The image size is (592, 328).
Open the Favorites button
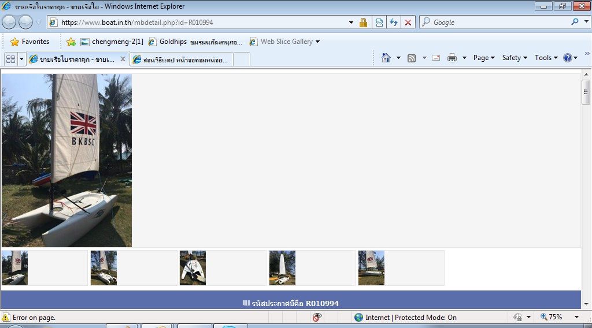(x=29, y=42)
